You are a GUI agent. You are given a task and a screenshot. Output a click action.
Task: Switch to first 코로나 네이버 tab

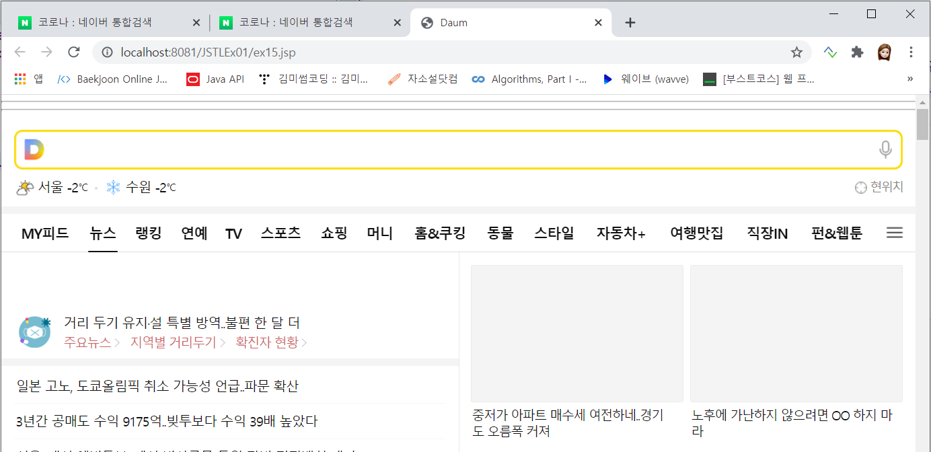[x=108, y=23]
